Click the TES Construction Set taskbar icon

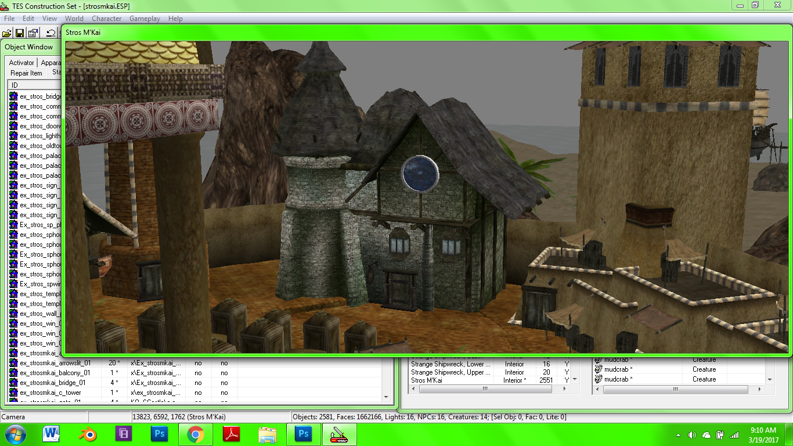tap(339, 434)
